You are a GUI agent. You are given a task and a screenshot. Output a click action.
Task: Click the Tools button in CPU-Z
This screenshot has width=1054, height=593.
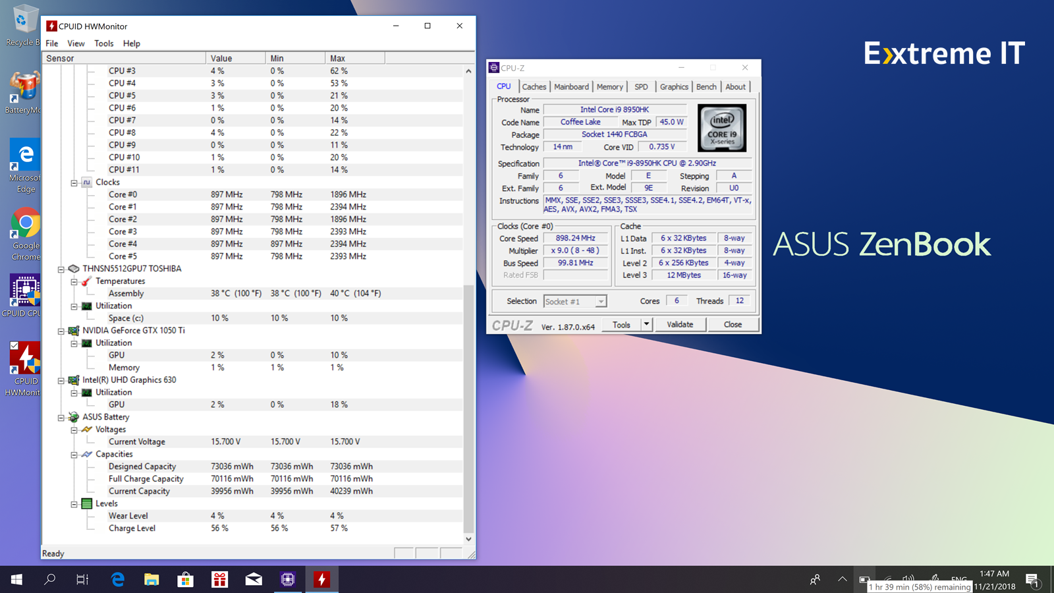coord(621,324)
